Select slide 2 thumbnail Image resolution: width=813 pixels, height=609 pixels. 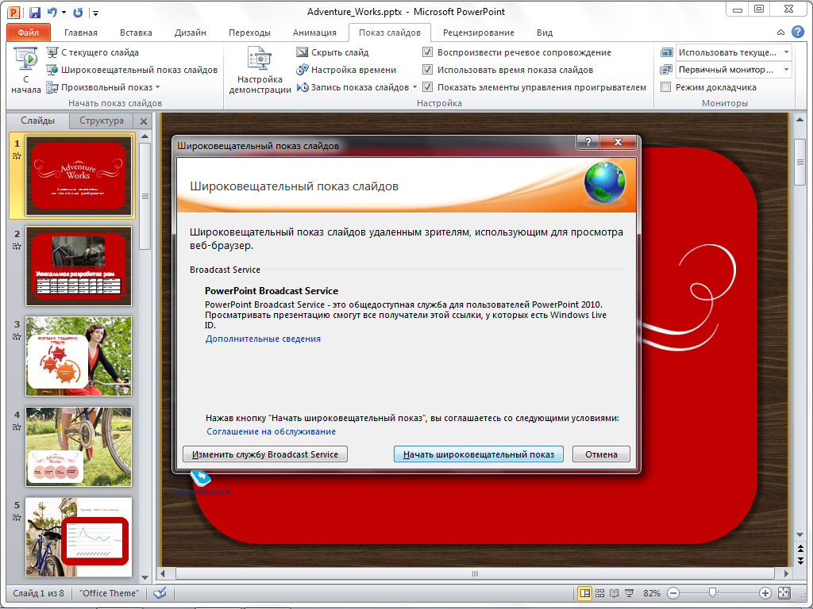(79, 266)
